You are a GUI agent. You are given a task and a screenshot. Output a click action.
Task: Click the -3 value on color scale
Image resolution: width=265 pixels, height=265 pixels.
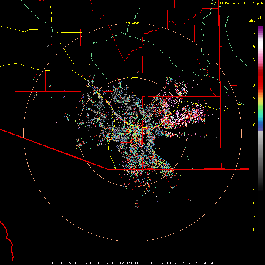(253, 164)
